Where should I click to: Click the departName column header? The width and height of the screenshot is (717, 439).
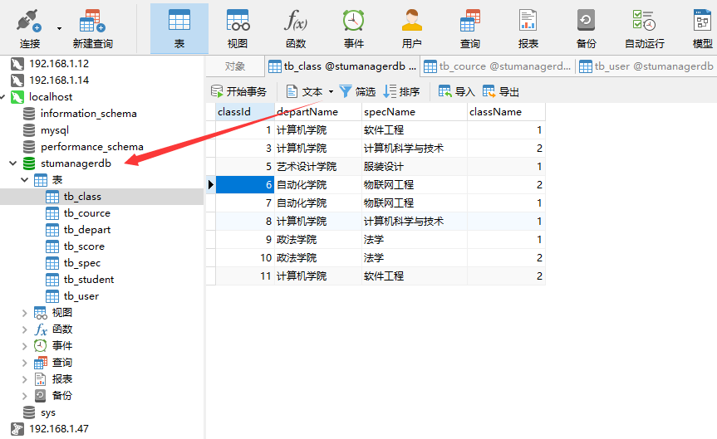318,112
